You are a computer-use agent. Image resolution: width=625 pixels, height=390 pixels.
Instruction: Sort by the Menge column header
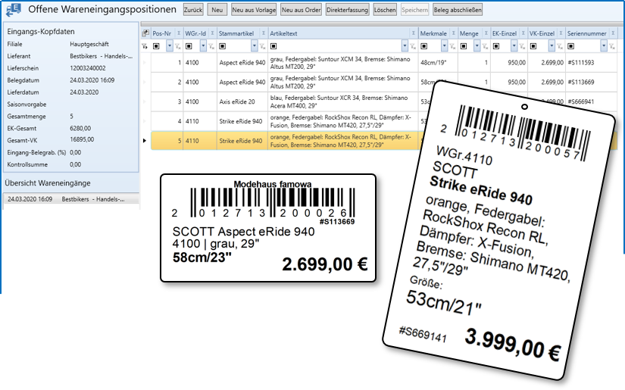pyautogui.click(x=469, y=33)
